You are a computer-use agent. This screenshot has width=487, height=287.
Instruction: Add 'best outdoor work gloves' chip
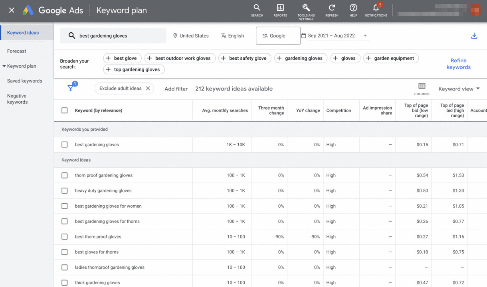tap(180, 58)
